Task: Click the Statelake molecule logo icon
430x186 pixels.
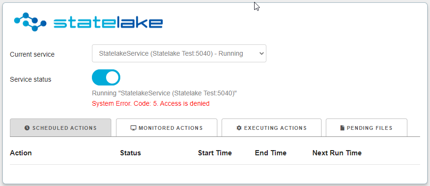Action: [x=30, y=22]
